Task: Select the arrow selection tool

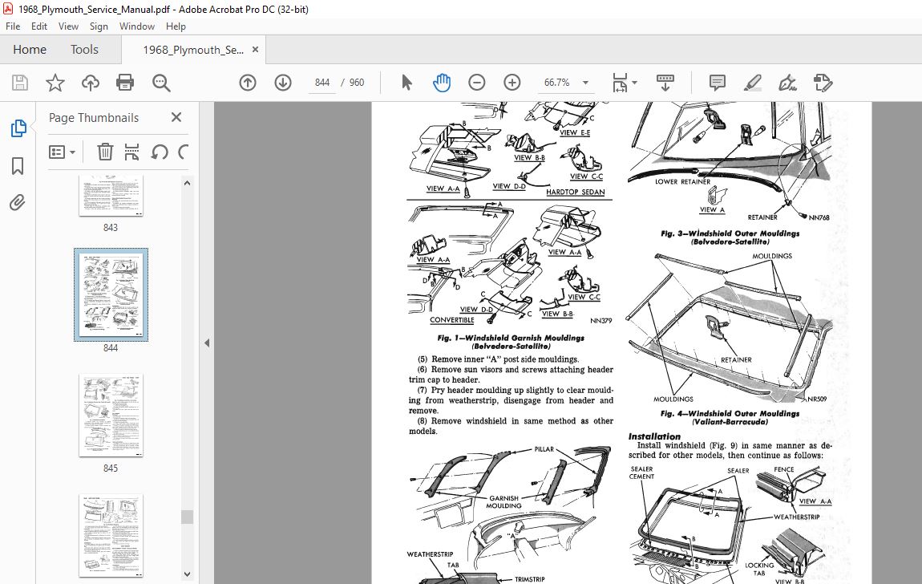Action: [x=406, y=83]
